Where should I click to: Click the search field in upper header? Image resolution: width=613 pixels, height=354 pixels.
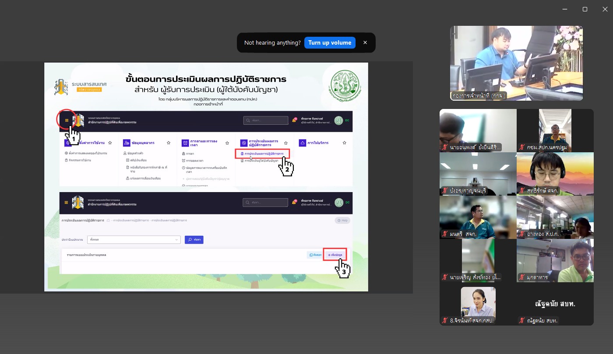click(x=266, y=120)
